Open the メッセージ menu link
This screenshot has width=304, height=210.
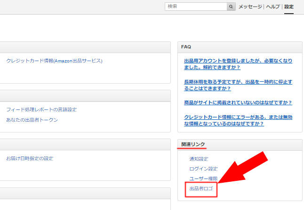click(x=250, y=7)
